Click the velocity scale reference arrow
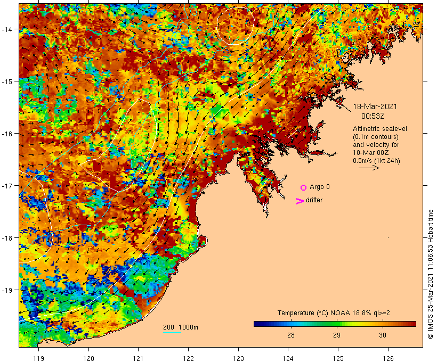 click(369, 168)
